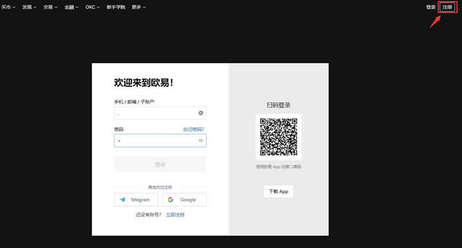
Task: Toggle password visibility eye icon
Action: tap(201, 140)
